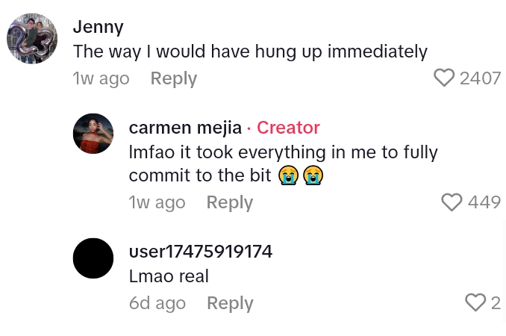This screenshot has width=506, height=336.
Task: Reply to carmen mejia's comment
Action: point(229,202)
